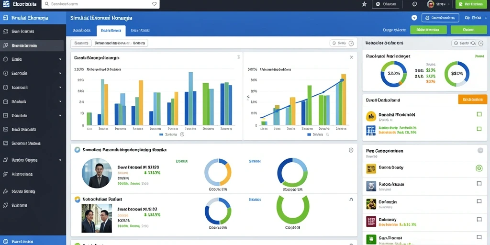Open the user avatar in top bar
490x245 pixels.
click(x=431, y=4)
